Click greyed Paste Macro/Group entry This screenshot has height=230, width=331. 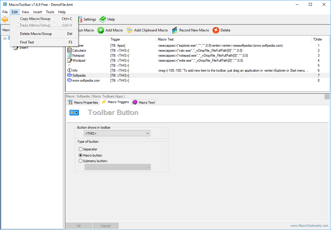tap(44, 25)
